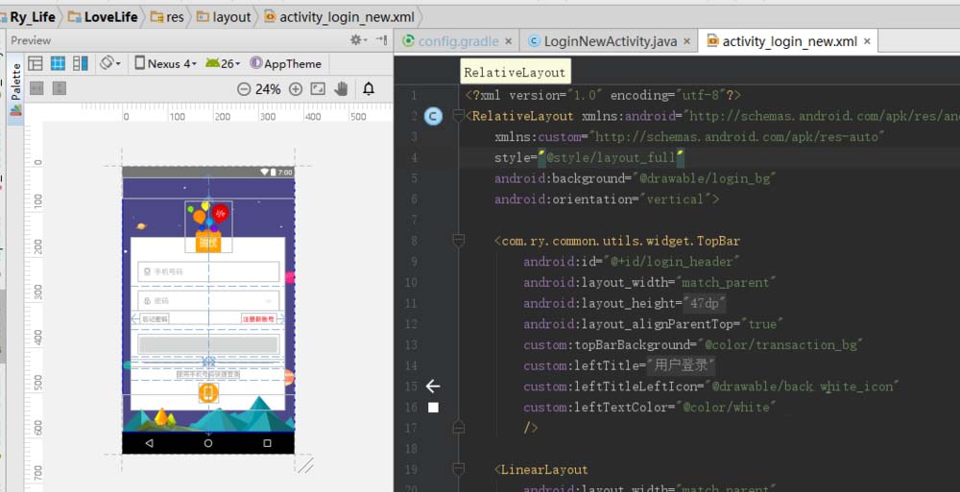Zoom in using the plus icon
Image resolution: width=960 pixels, height=492 pixels.
[x=296, y=89]
